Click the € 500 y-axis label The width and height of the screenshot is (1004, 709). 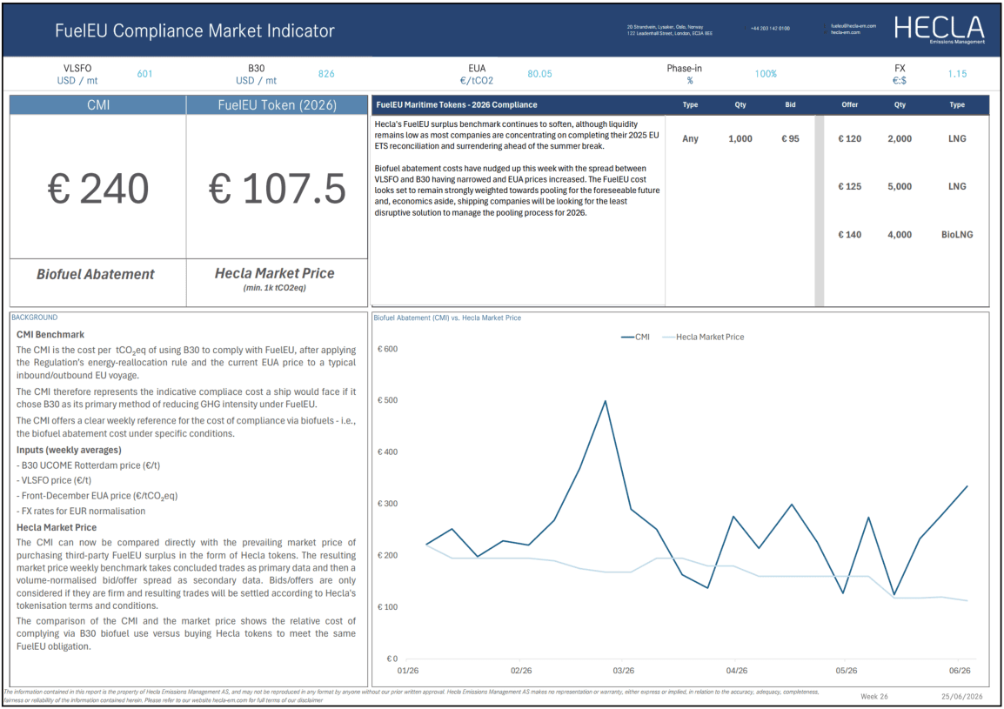(x=387, y=400)
